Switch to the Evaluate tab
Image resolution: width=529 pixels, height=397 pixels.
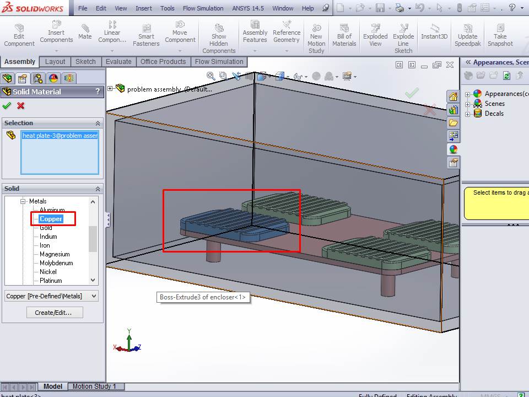coord(118,62)
